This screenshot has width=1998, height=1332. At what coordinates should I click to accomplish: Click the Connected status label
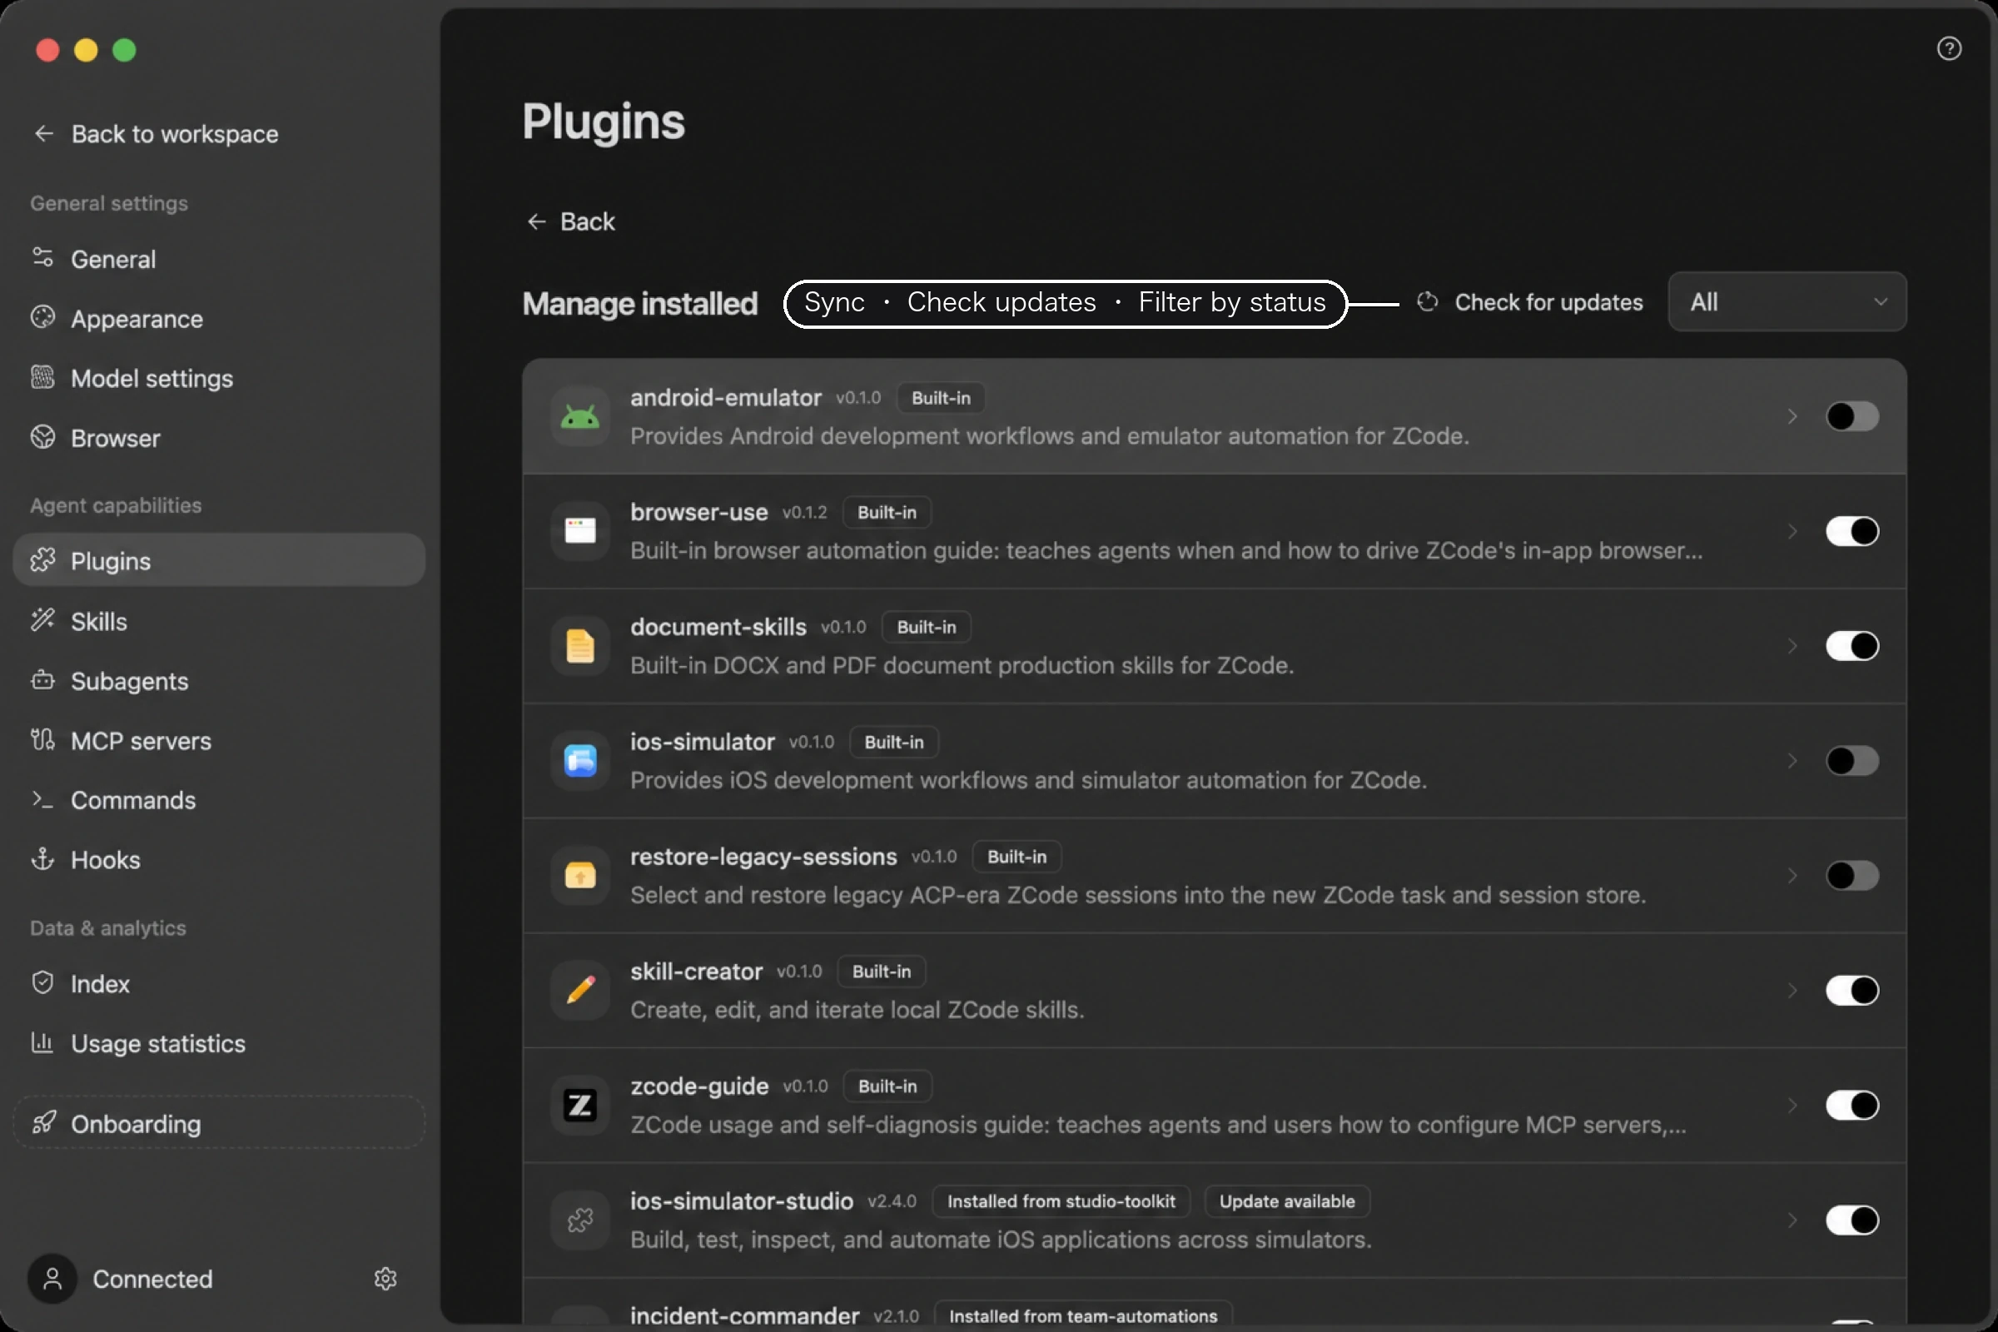(153, 1279)
